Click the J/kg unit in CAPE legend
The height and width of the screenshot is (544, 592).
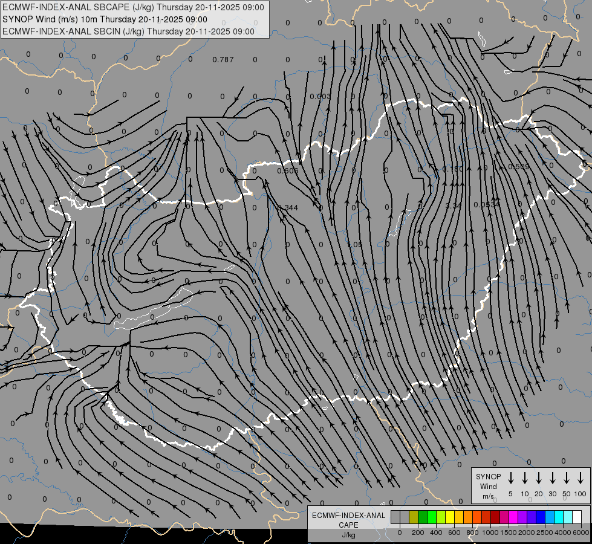tap(348, 535)
